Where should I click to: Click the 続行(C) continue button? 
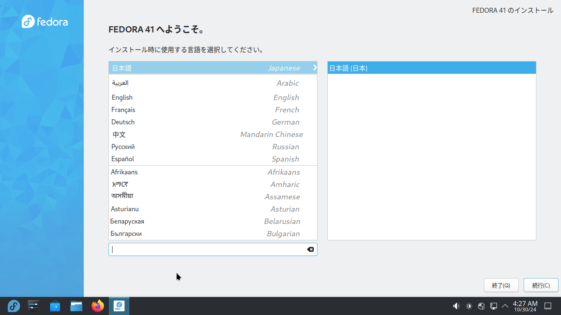click(541, 285)
